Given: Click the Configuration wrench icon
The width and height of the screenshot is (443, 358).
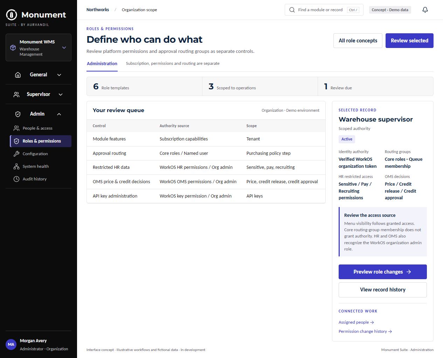Looking at the screenshot, I should pyautogui.click(x=16, y=154).
